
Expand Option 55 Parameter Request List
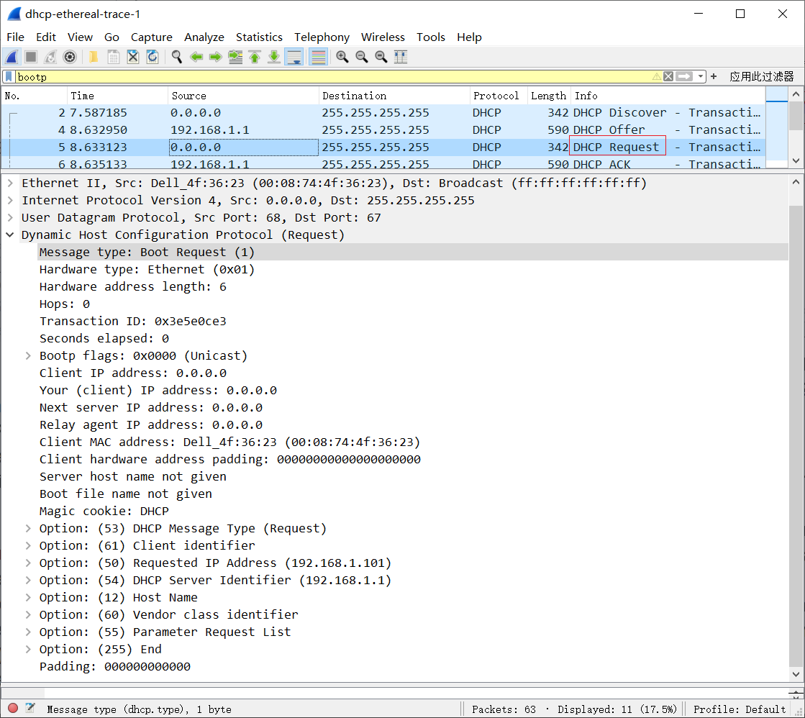point(28,632)
